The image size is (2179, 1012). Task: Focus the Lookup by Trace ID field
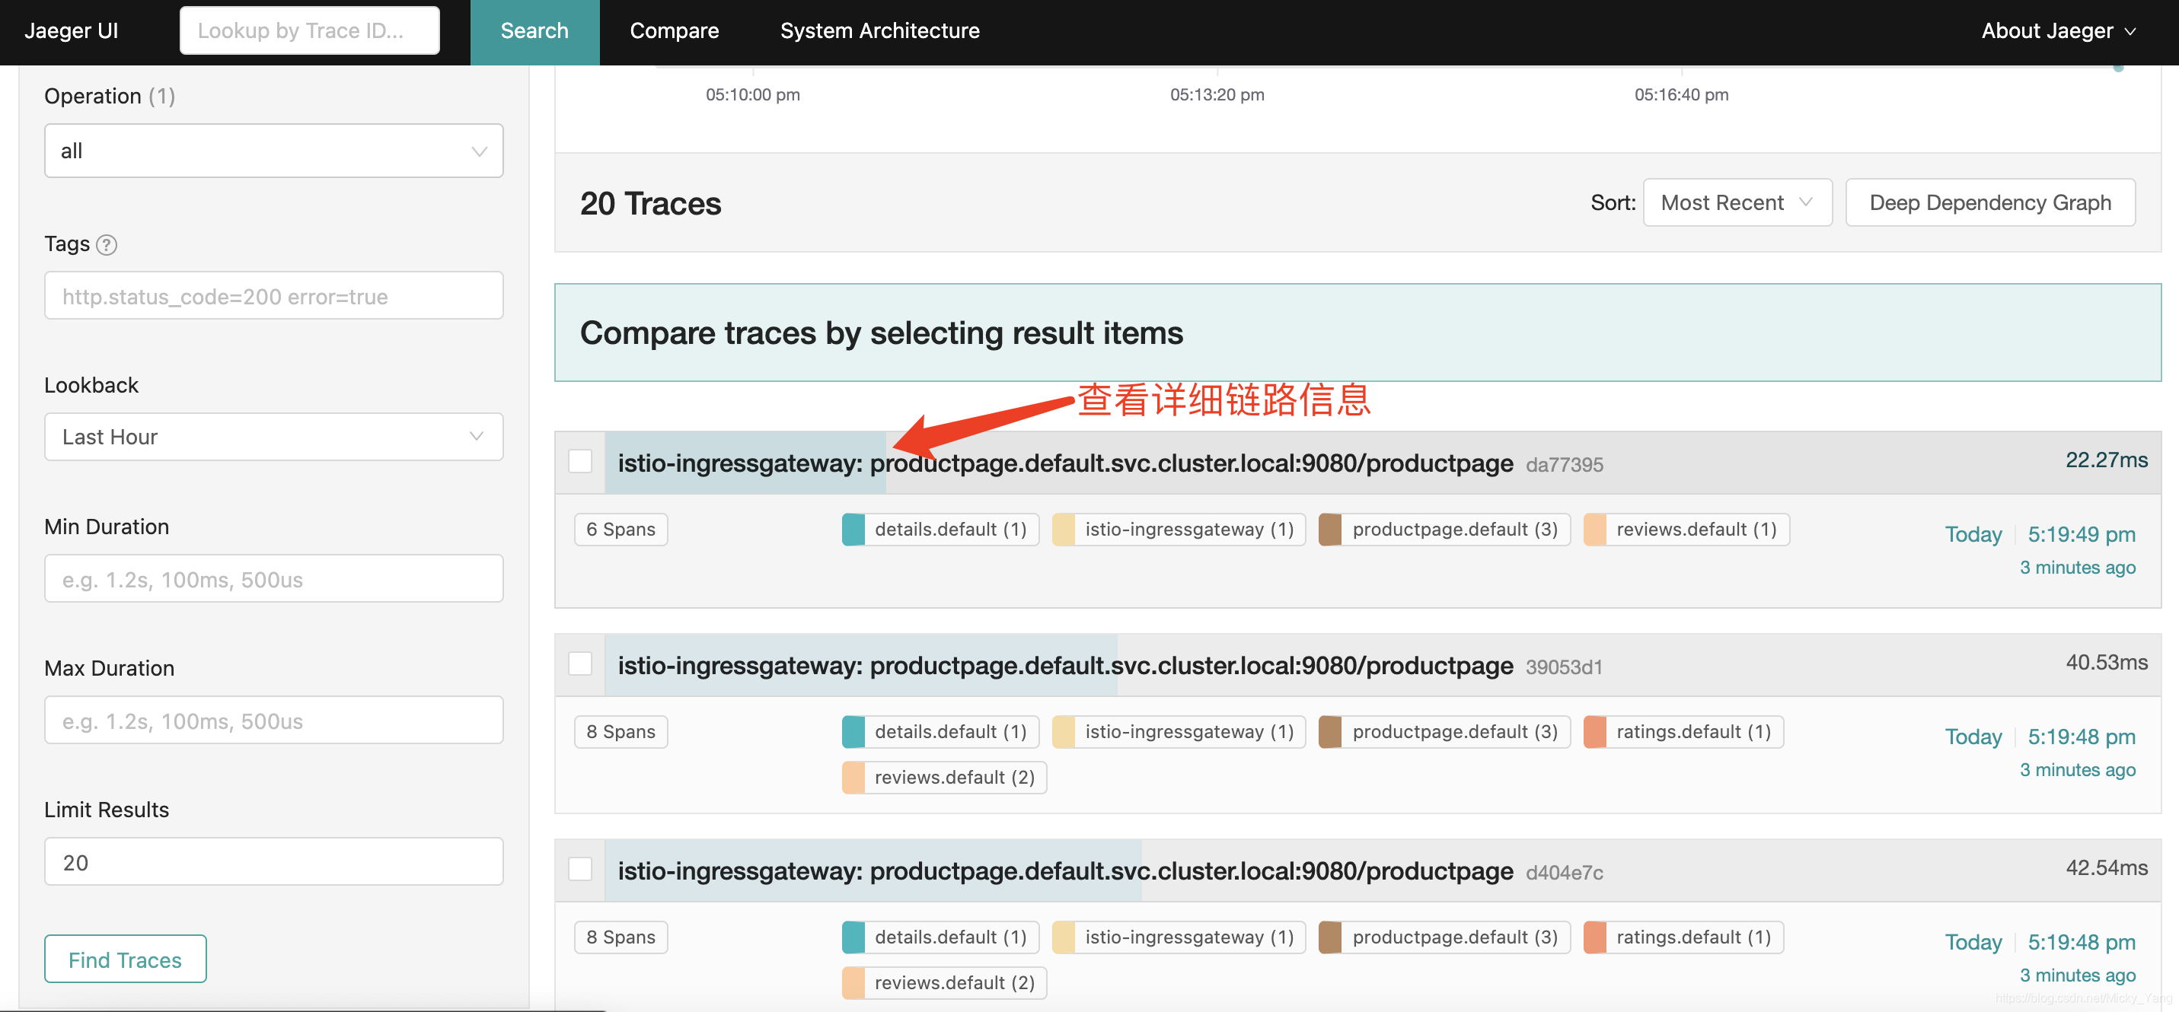click(x=309, y=31)
